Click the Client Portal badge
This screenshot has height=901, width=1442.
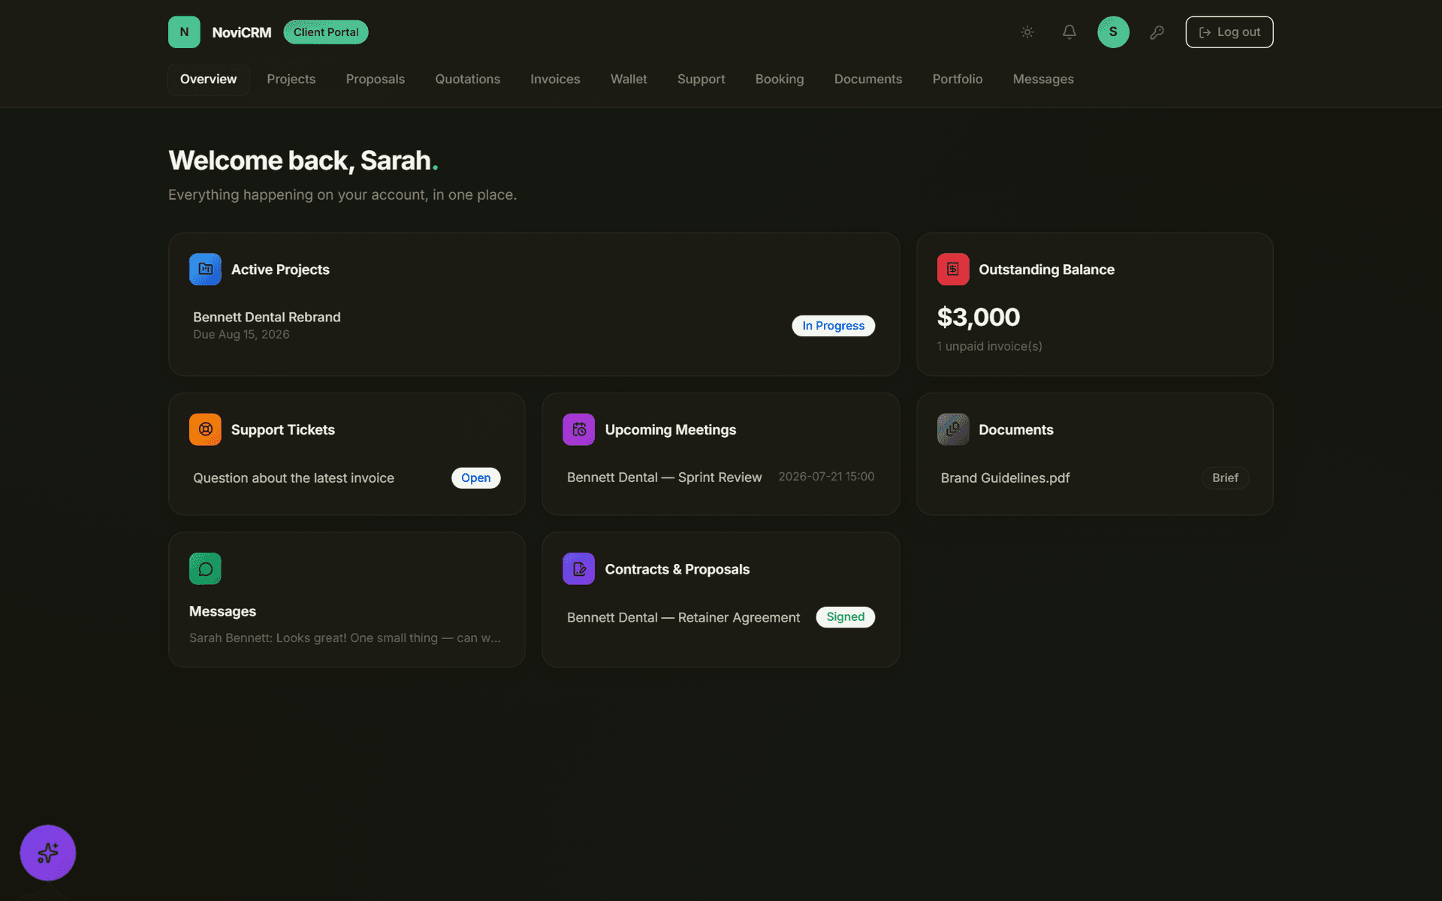326,32
